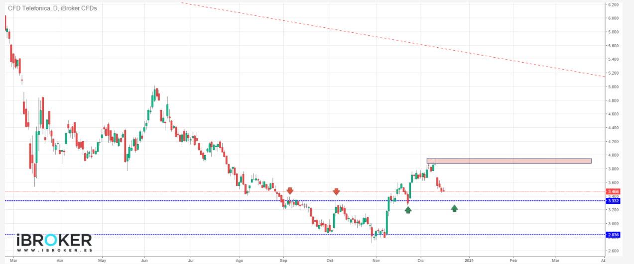Click the Jun label on time axis
The width and height of the screenshot is (634, 264).
pyautogui.click(x=144, y=260)
